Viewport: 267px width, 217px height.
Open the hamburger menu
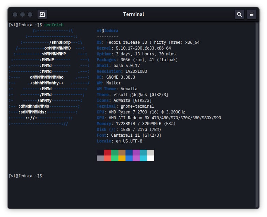tap(252, 14)
